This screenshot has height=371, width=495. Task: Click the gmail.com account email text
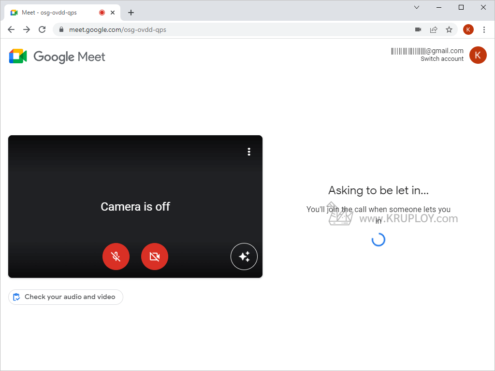click(x=427, y=51)
